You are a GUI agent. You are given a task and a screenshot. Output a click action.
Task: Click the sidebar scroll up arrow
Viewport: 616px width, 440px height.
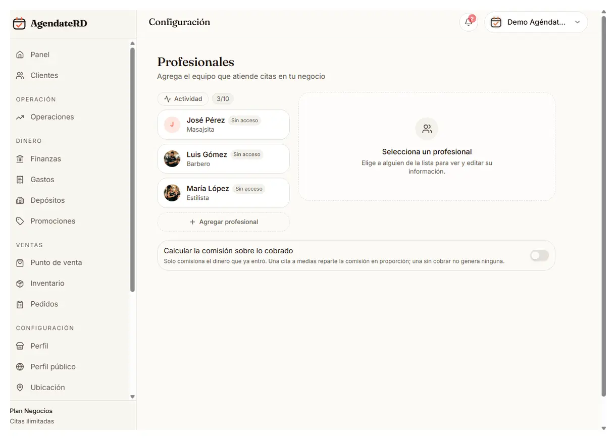[133, 43]
